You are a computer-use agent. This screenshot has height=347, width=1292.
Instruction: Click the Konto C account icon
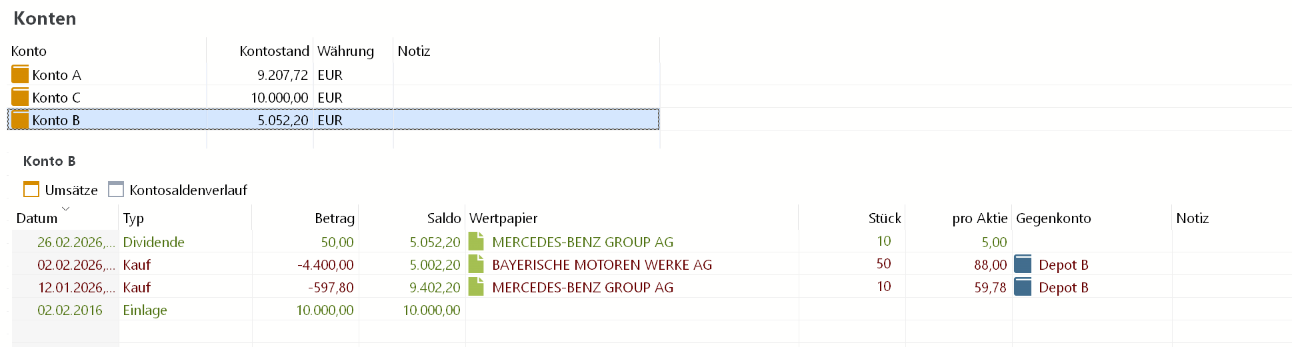tap(20, 97)
